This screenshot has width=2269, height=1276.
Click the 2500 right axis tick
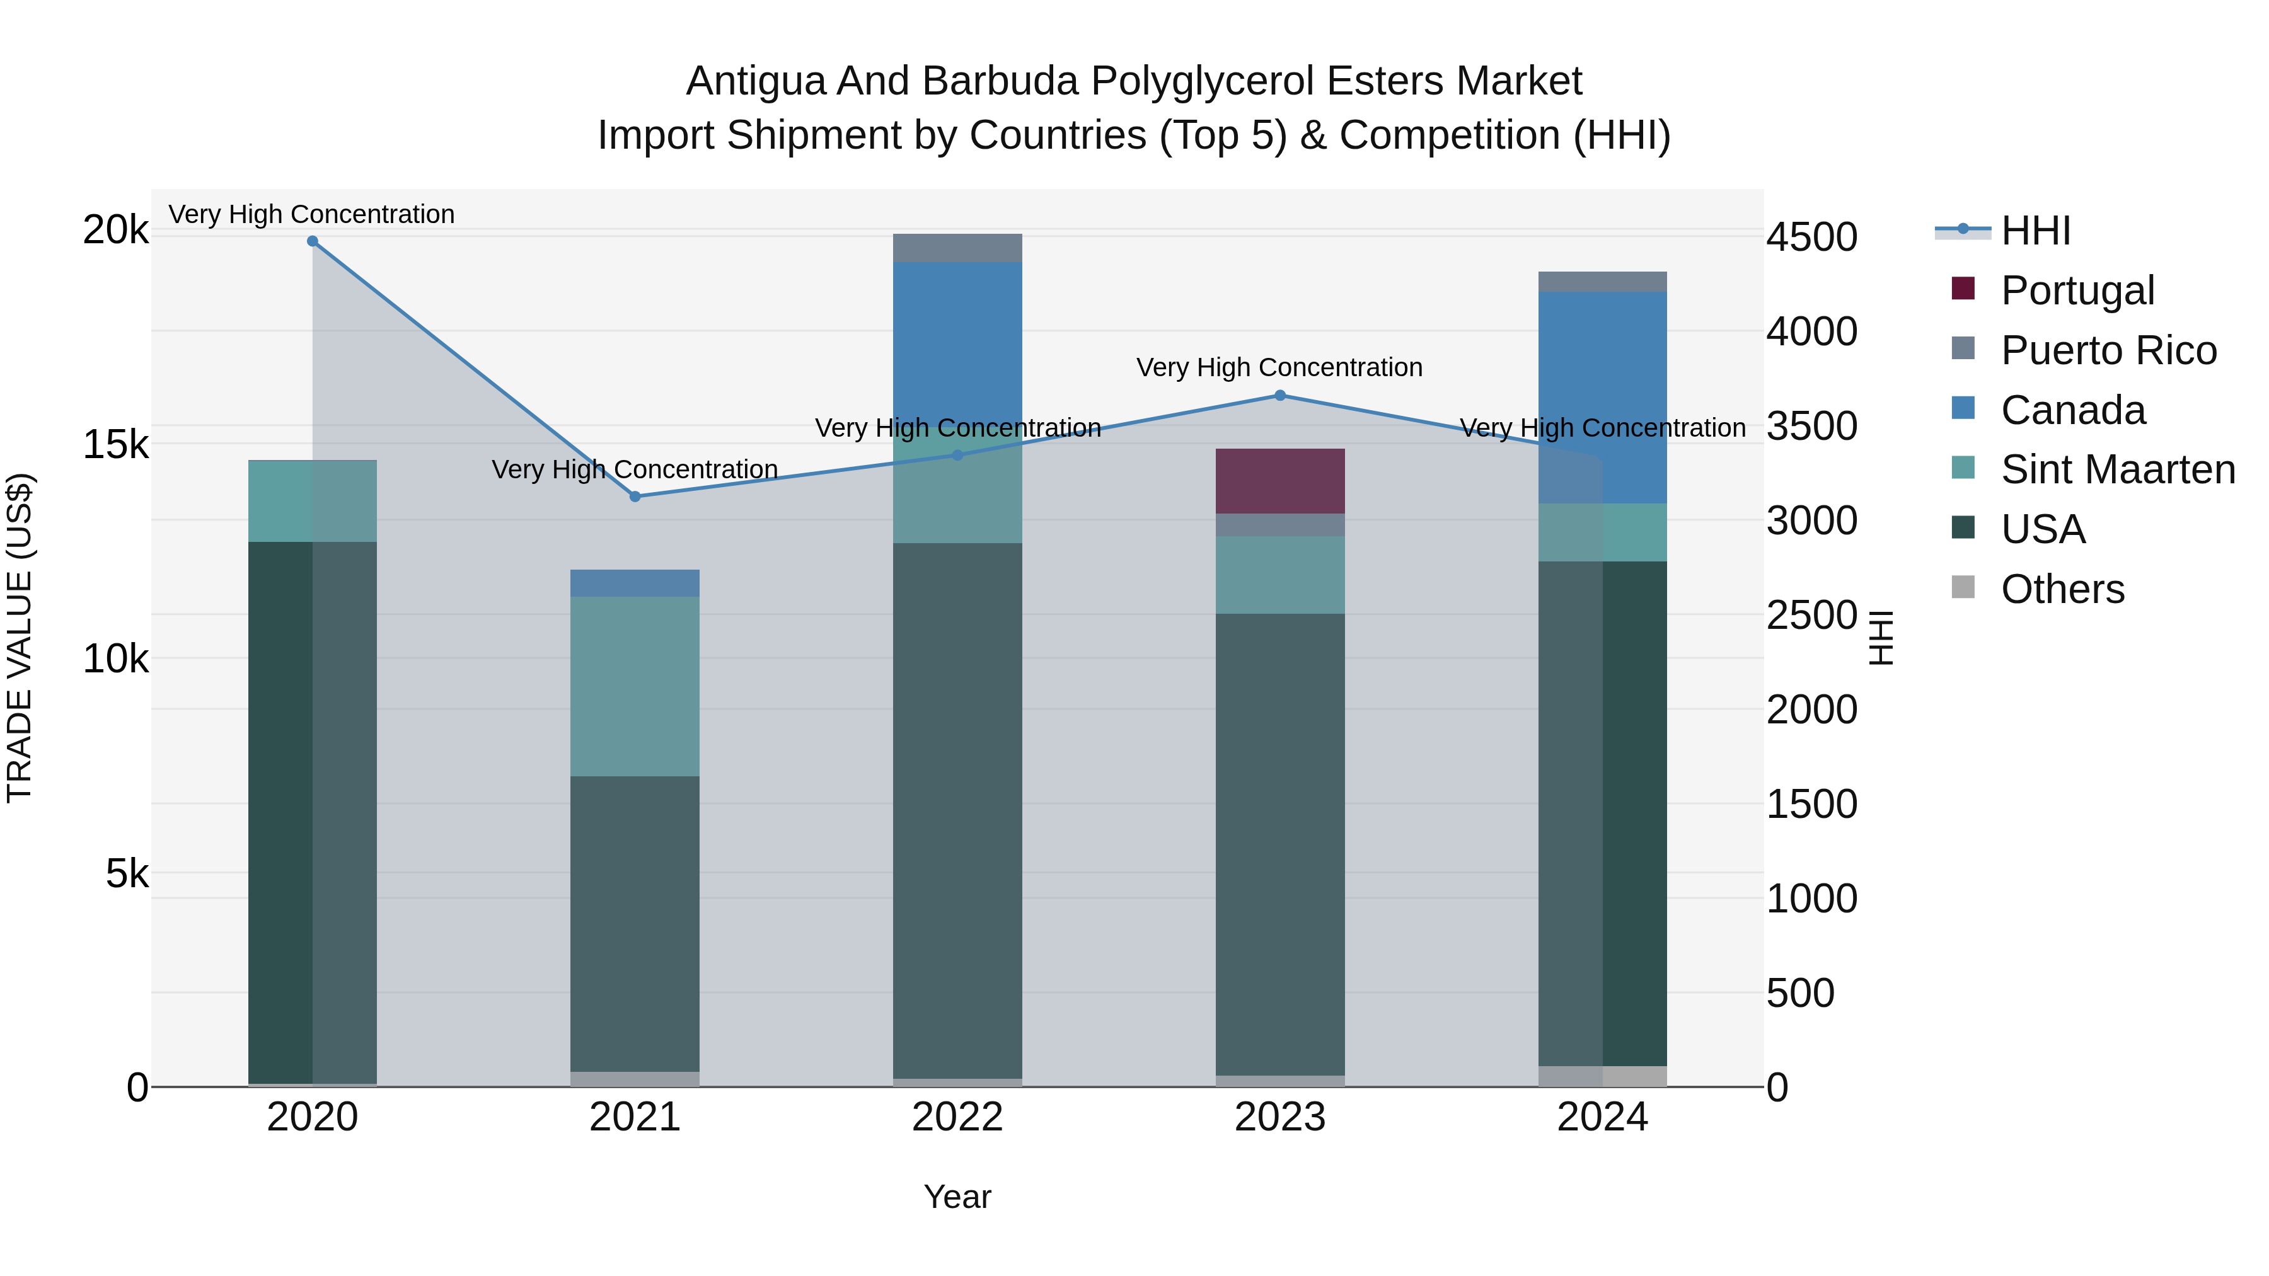pyautogui.click(x=1813, y=614)
